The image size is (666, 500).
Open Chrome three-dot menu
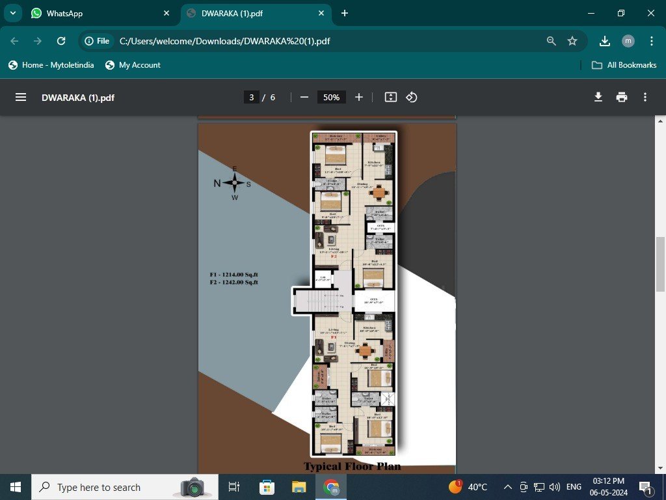[651, 41]
